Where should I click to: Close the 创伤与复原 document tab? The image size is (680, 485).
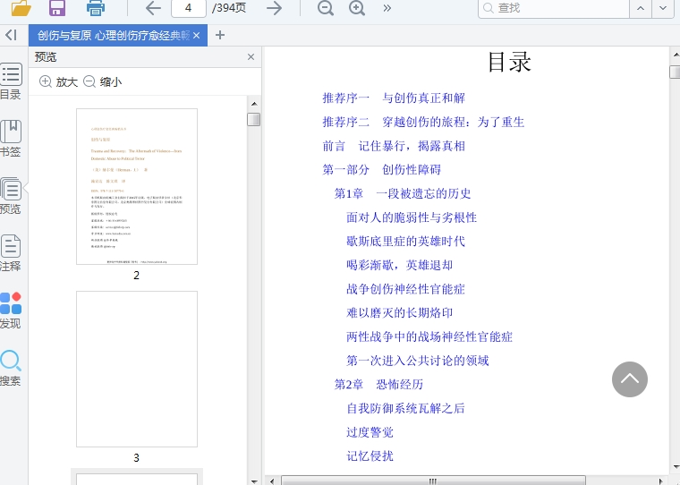coord(196,35)
